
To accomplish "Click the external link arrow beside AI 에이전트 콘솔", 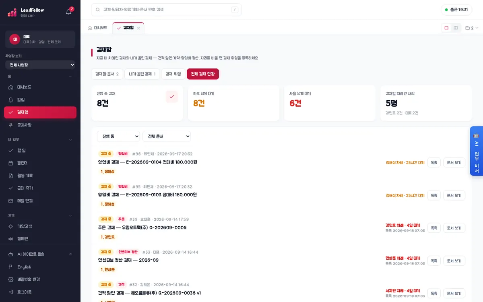I will tap(70, 254).
